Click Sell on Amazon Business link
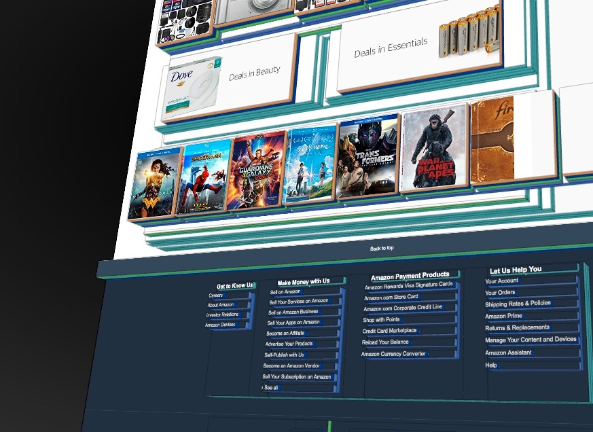The width and height of the screenshot is (593, 432). click(293, 312)
